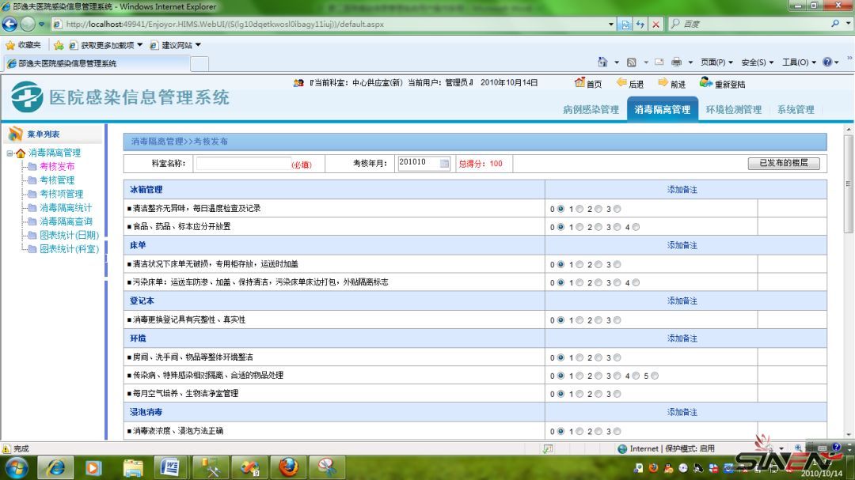Click the blue help question mark icon
The height and width of the screenshot is (480, 855).
coord(827,62)
